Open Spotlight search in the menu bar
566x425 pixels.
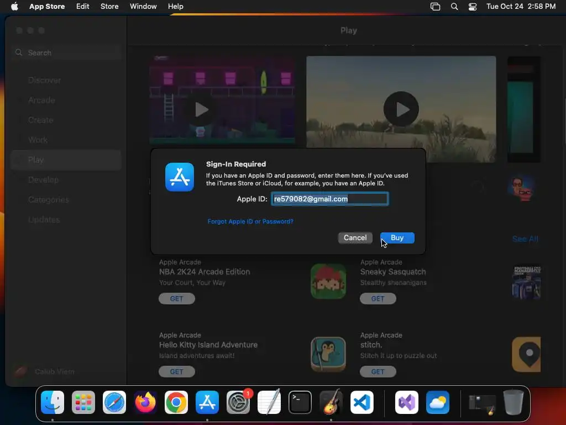click(454, 7)
